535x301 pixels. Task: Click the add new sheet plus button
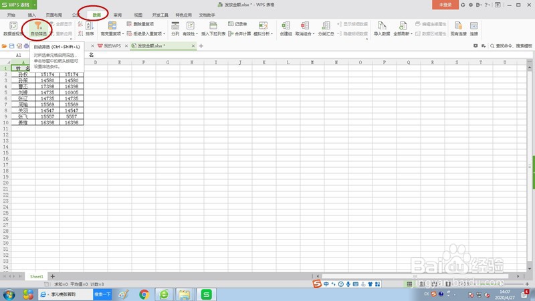point(53,276)
